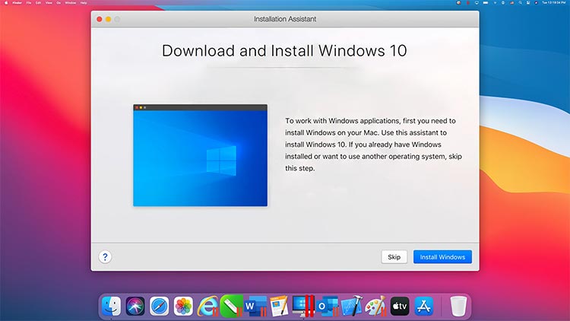The width and height of the screenshot is (570, 321).
Task: Open the Photos app in dock
Action: (183, 306)
